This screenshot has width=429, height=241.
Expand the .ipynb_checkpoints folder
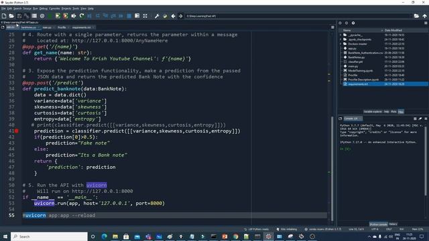click(341, 39)
